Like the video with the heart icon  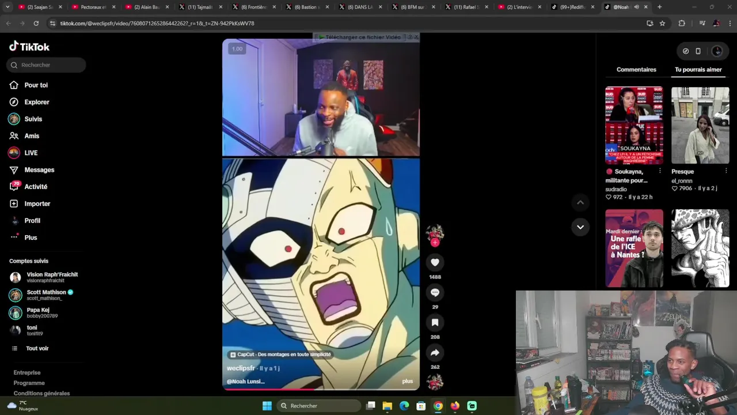click(x=435, y=262)
